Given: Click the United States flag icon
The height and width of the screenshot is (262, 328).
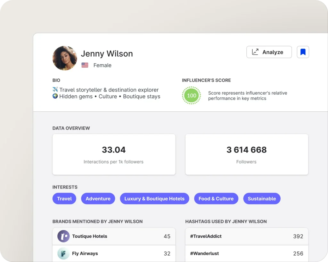Looking at the screenshot, I should 85,65.
